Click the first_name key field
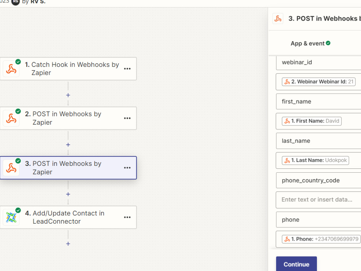Image resolution: width=361 pixels, height=271 pixels. point(319,102)
